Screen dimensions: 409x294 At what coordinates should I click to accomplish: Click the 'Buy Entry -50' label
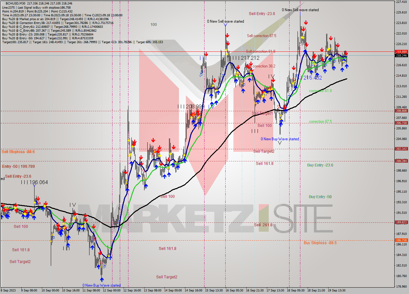[320, 197]
